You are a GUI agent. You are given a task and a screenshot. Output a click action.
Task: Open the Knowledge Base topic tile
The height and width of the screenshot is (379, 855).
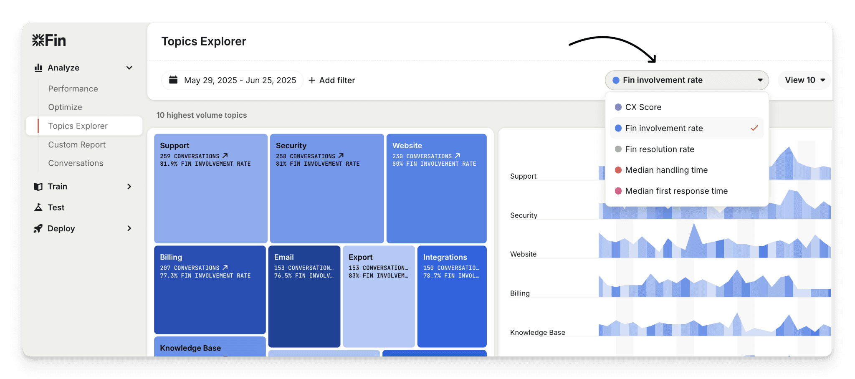click(210, 347)
